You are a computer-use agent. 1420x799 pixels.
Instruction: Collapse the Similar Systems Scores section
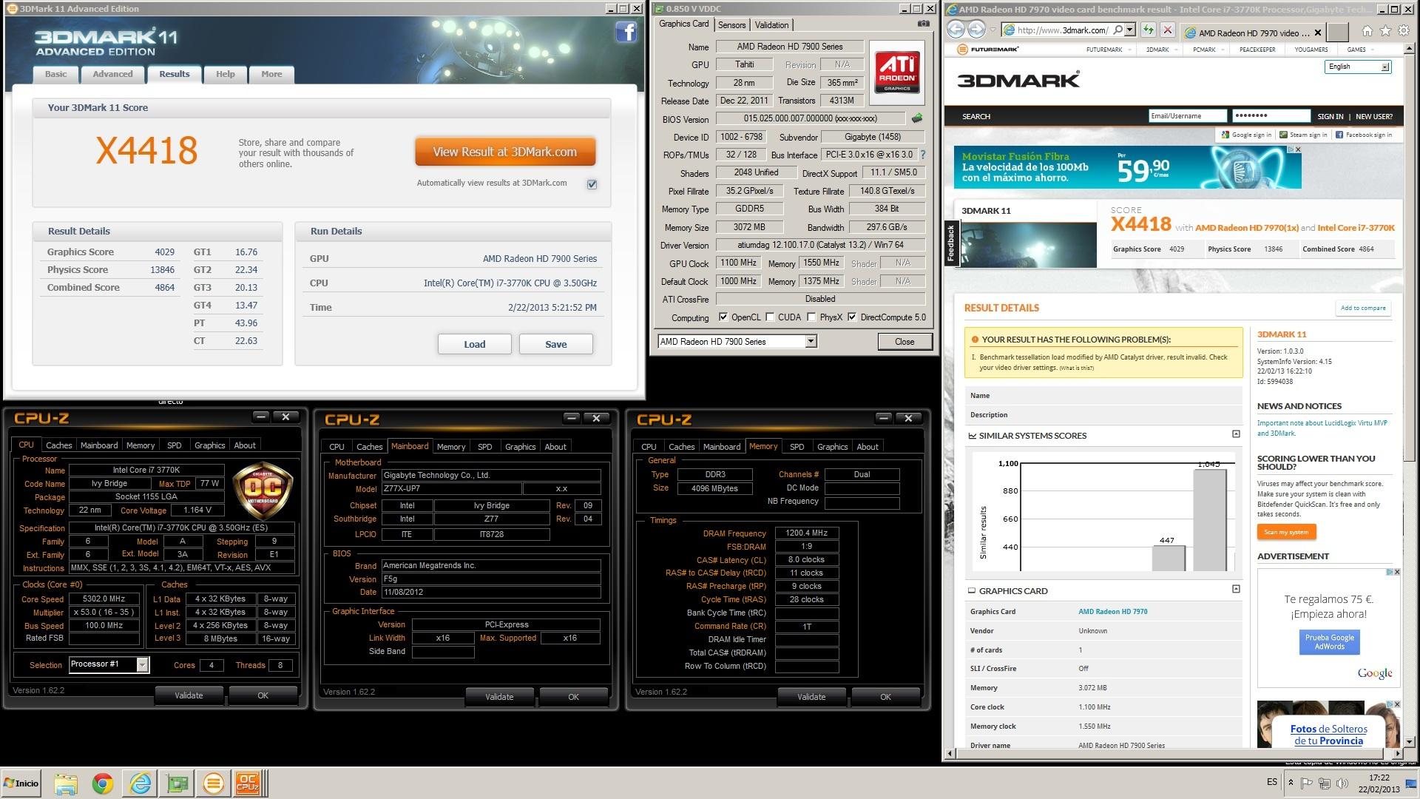pos(1236,434)
